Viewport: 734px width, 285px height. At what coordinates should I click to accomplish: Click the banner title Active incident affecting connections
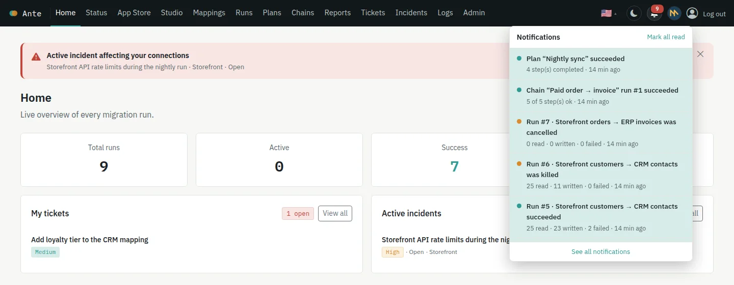[x=118, y=55]
